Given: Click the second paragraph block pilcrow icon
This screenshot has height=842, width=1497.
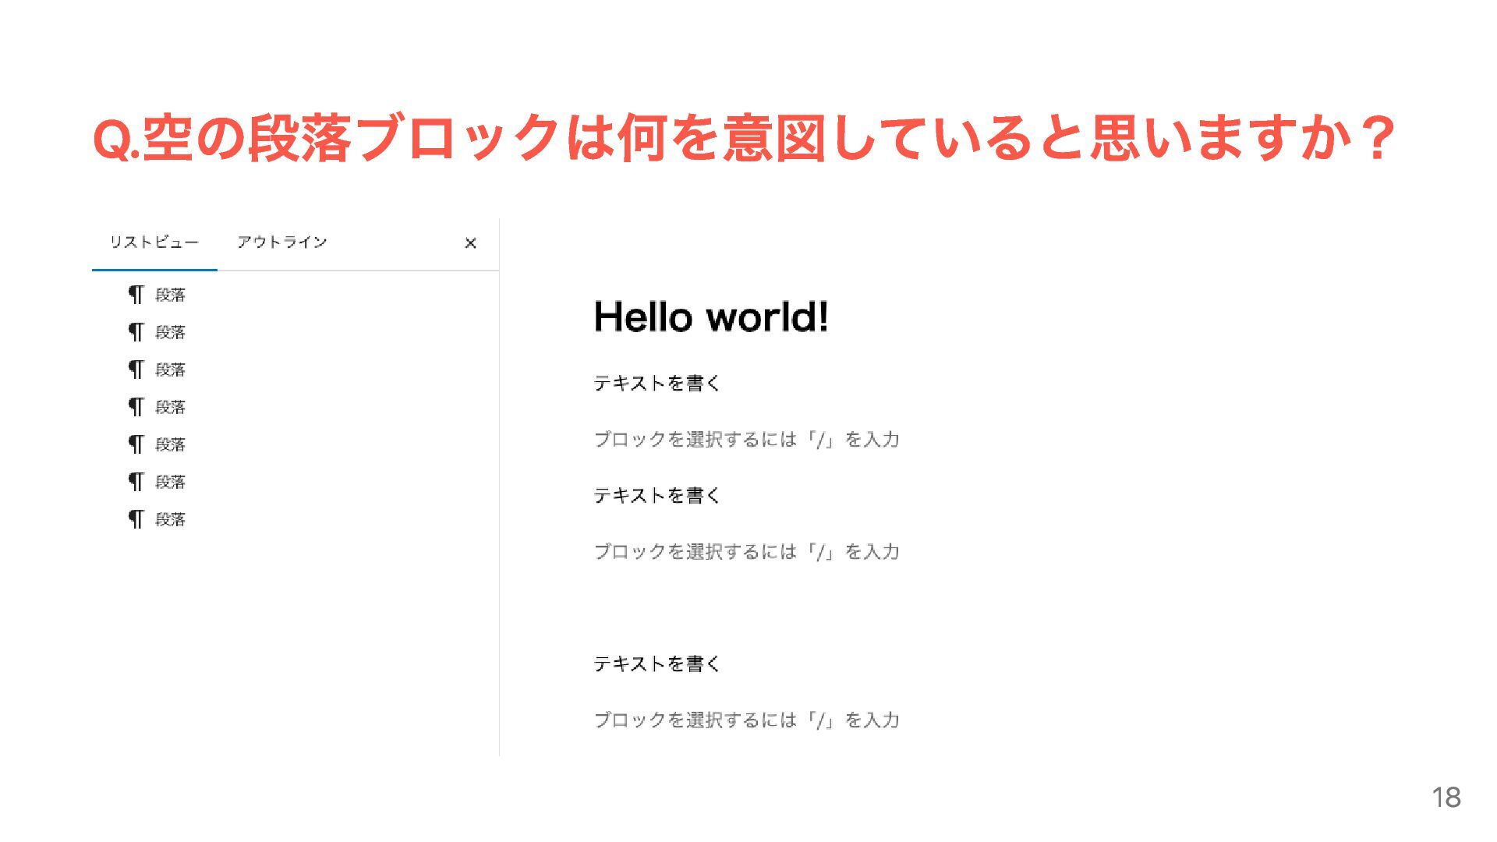Looking at the screenshot, I should [136, 332].
